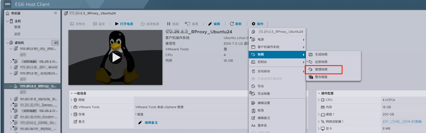Viewport: 426px width, 133px height.
Task: Expand the VMware Tools info row
Action: (72, 107)
